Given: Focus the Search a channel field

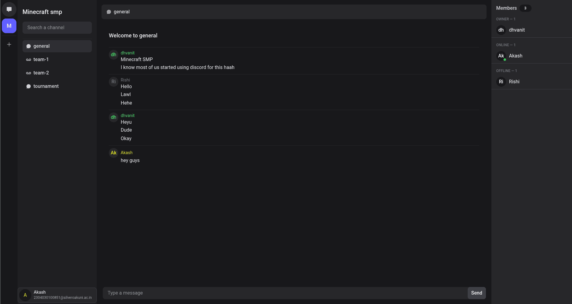Looking at the screenshot, I should pyautogui.click(x=57, y=28).
